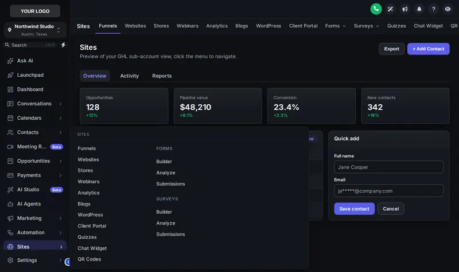Click the Settings gear icon
Viewport: 459px width, 272px height.
pos(10,261)
